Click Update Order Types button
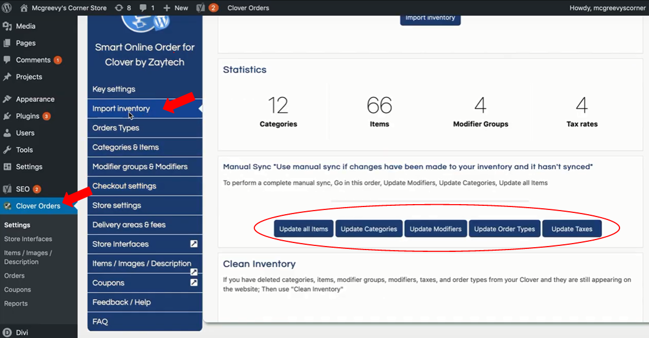 click(504, 229)
